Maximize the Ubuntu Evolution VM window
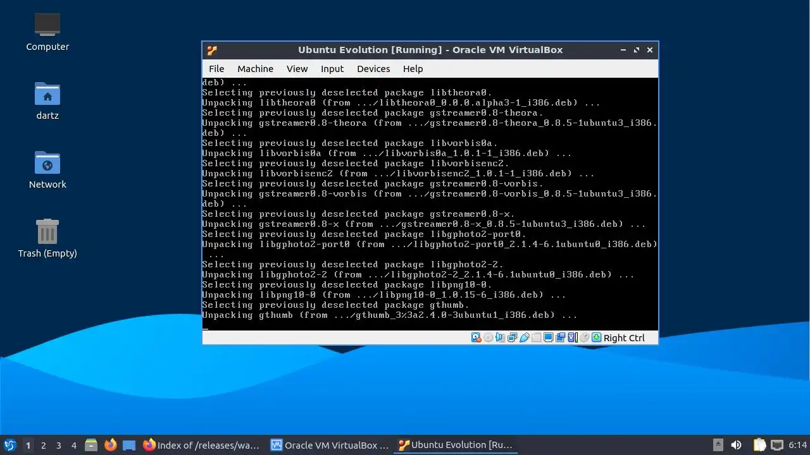The image size is (810, 455). [x=637, y=50]
